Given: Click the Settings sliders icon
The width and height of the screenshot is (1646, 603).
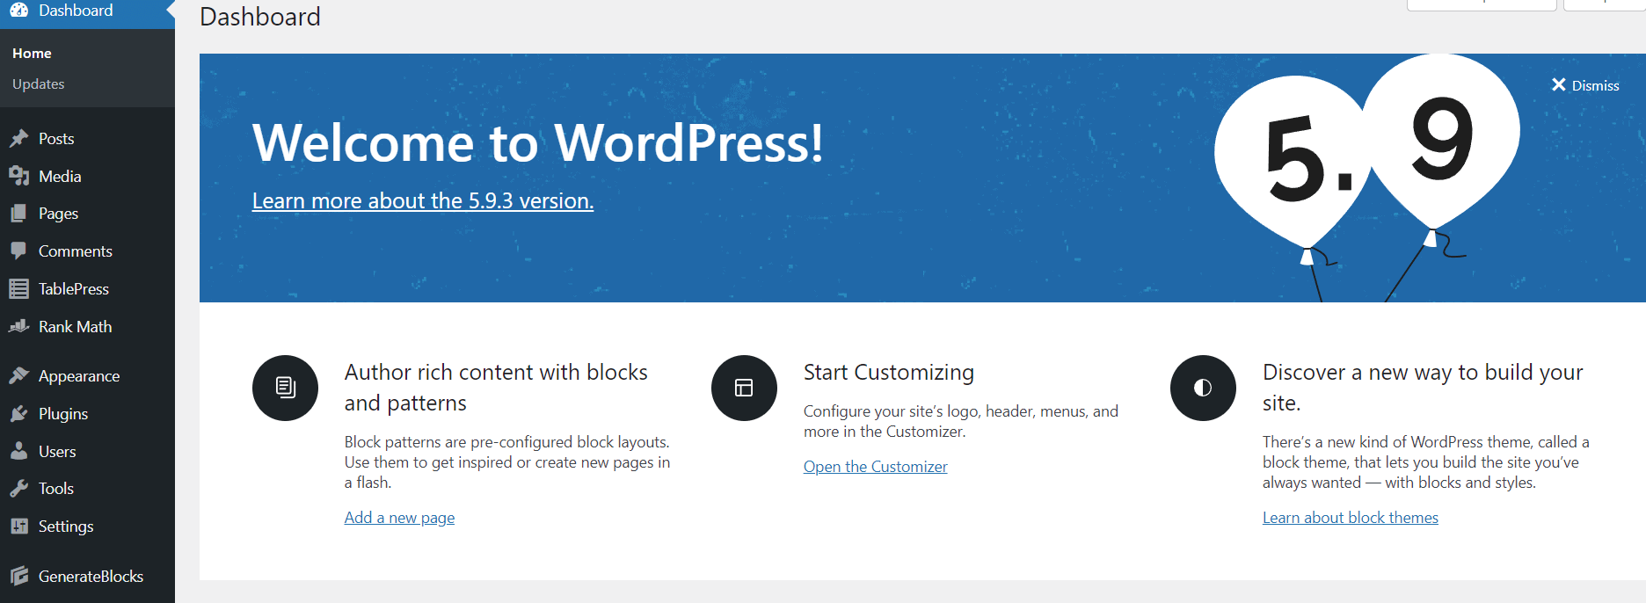Looking at the screenshot, I should [x=18, y=527].
